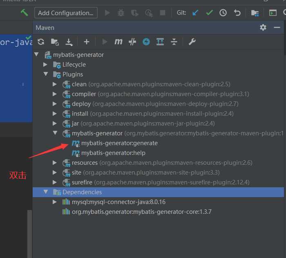Toggle Offline Mode blue circle icon
The width and height of the screenshot is (286, 258).
point(146,42)
